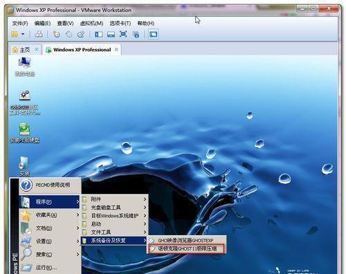Toggle the sidebar library view icon

[x=99, y=35]
